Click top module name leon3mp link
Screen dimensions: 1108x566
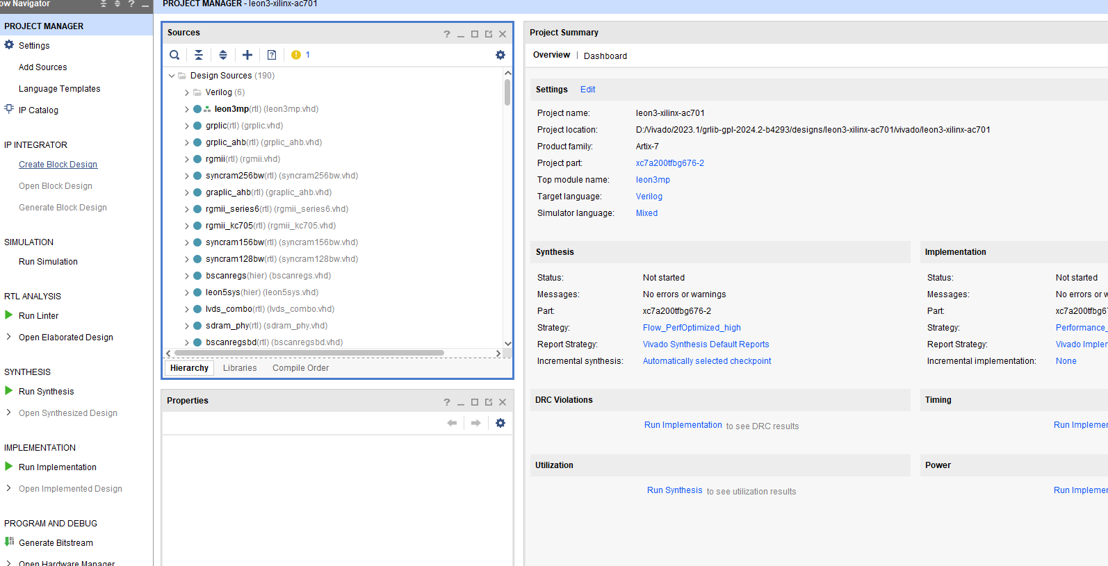click(x=653, y=180)
